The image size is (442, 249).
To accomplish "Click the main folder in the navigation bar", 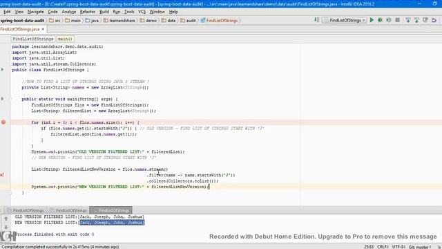I will [x=73, y=20].
